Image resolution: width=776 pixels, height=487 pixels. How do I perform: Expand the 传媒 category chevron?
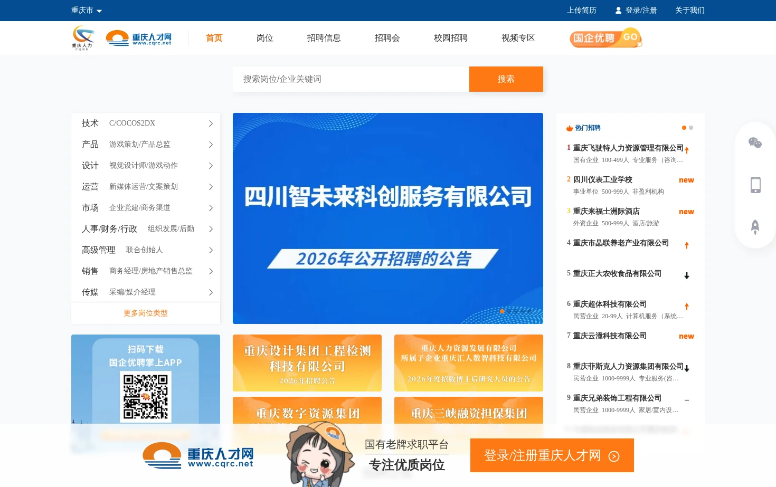(x=211, y=292)
